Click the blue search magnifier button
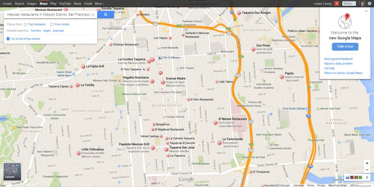 [105, 15]
